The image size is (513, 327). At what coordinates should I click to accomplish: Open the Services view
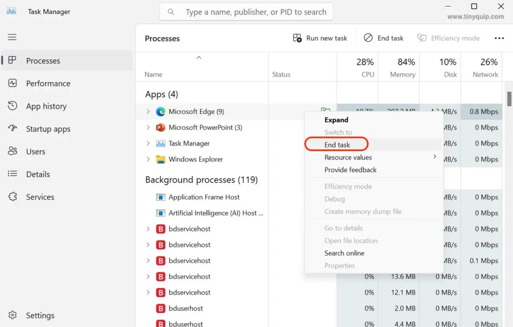coord(41,196)
